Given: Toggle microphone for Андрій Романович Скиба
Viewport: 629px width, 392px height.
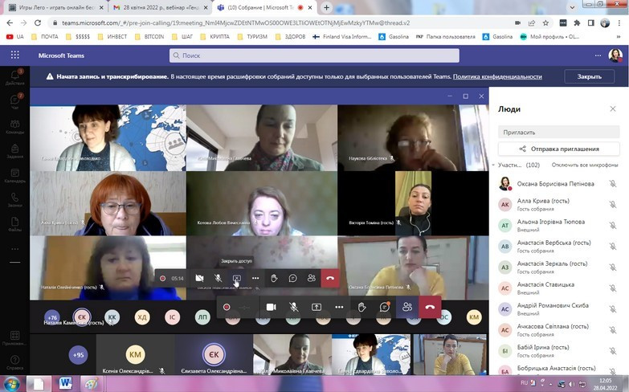Looking at the screenshot, I should click(x=613, y=309).
